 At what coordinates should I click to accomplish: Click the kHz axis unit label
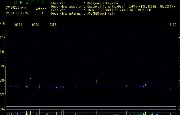coord(3,23)
